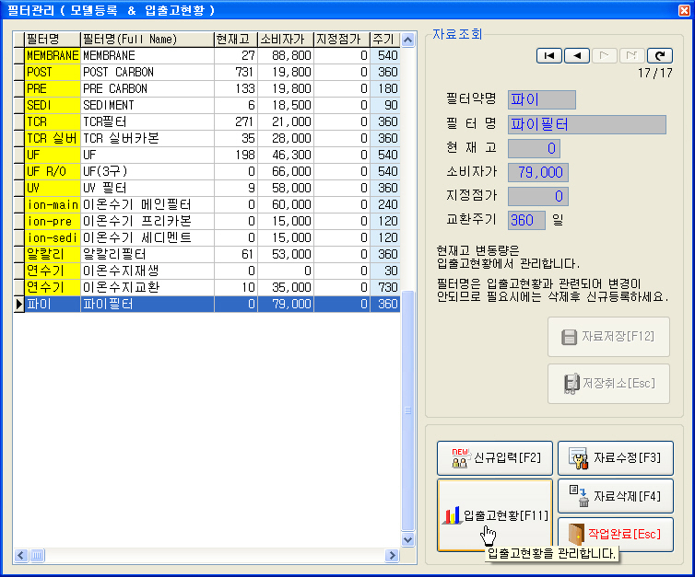Screen dimensions: 695x577
Task: Select the ion-main filter cell
Action: tap(53, 205)
